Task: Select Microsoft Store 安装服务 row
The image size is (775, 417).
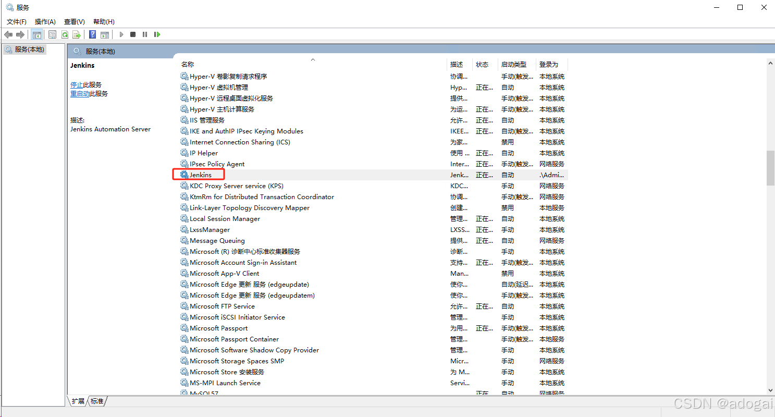Action: click(373, 372)
